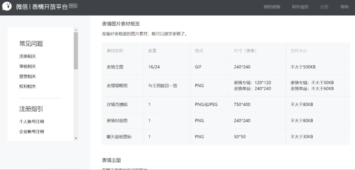Click the 详情页横幅 table cell
Viewport: 355px width, 170px height.
click(117, 104)
